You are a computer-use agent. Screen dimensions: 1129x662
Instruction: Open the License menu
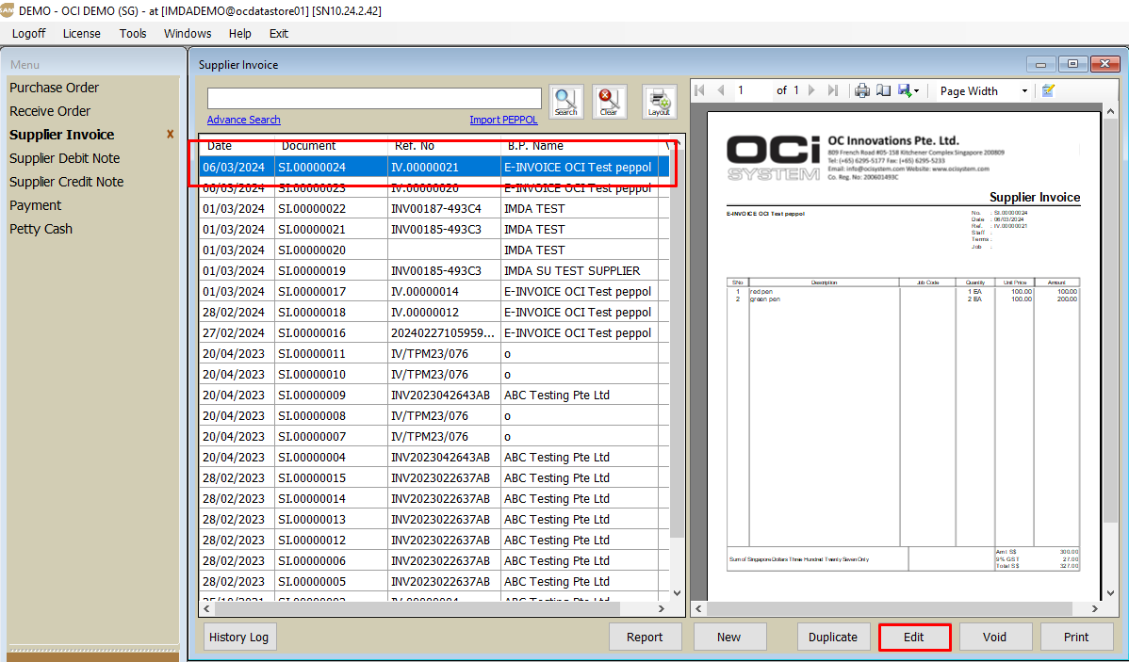pyautogui.click(x=81, y=33)
